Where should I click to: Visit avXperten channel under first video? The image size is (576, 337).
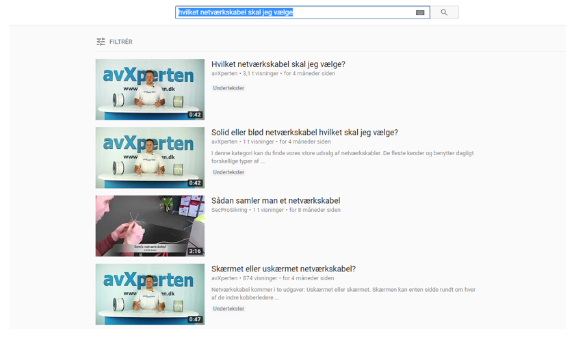[224, 73]
